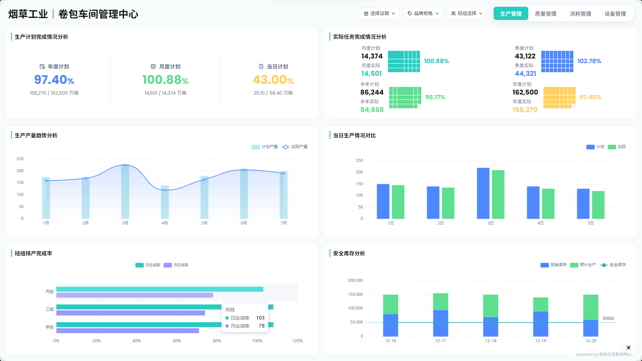Expand the 品牌规格 dropdown arrow

[437, 14]
